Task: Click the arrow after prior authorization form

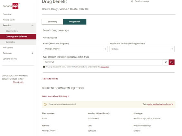Action: pyautogui.click(x=172, y=104)
